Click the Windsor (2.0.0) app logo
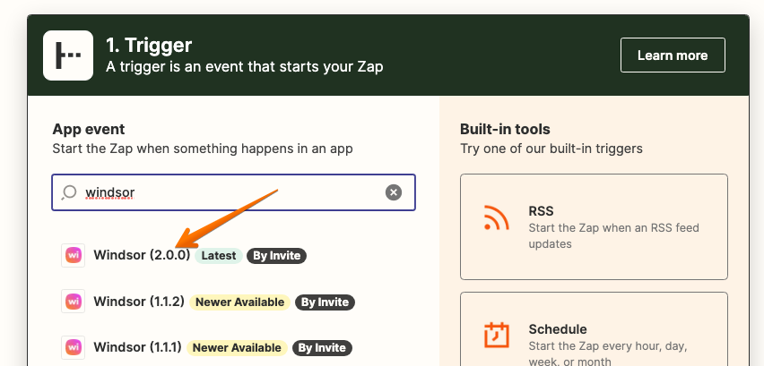764x366 pixels. coord(74,255)
